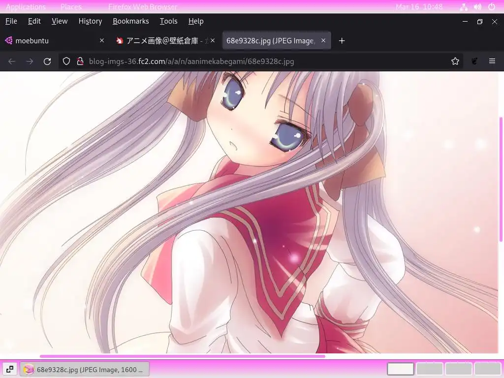Open the clock showing Mar 16 10:48
This screenshot has height=378, width=504.
click(419, 7)
